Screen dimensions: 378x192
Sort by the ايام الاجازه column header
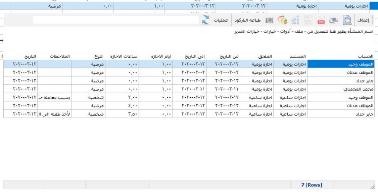161,56
